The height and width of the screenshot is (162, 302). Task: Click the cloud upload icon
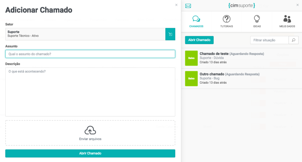tap(90, 130)
